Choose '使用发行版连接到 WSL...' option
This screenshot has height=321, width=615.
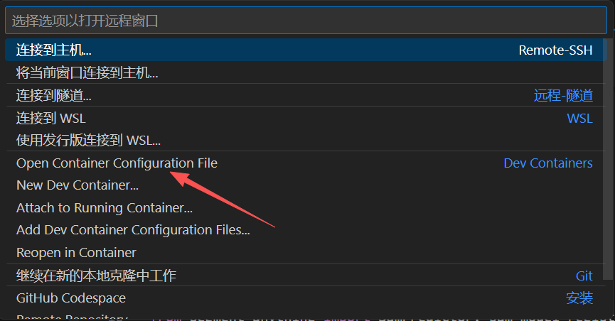click(306, 140)
